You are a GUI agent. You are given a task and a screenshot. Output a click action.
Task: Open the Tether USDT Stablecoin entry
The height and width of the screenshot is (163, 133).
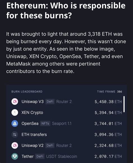tap(66, 156)
